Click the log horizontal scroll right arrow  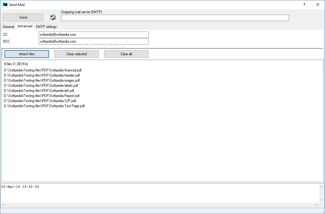click(x=317, y=205)
